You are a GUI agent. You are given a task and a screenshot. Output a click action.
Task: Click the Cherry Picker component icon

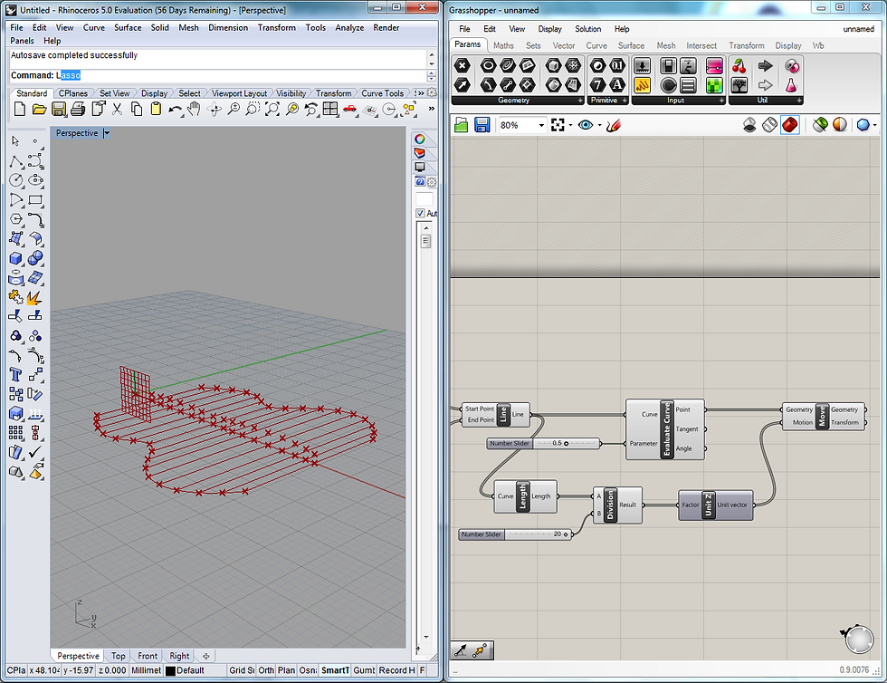click(739, 66)
